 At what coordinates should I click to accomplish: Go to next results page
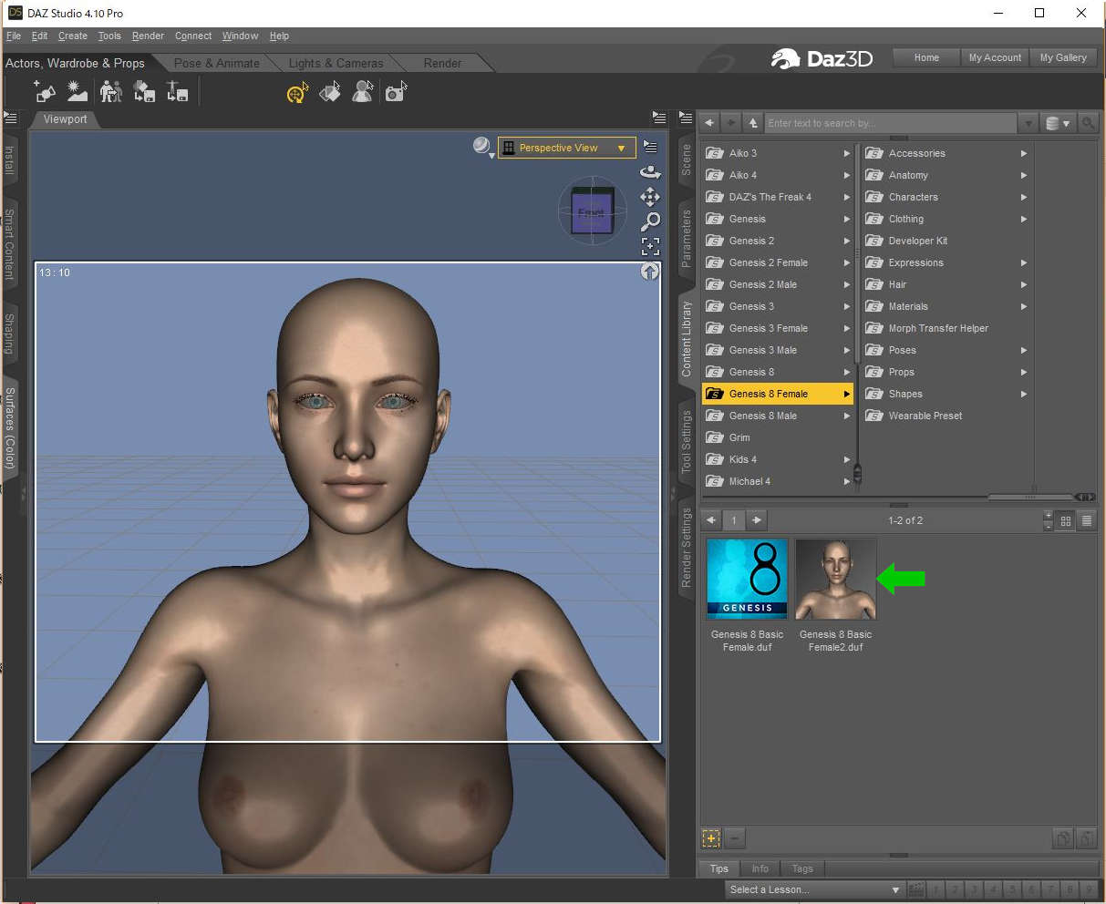(x=756, y=520)
